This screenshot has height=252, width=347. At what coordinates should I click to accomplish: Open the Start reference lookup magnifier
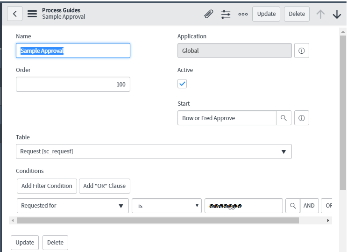[283, 118]
